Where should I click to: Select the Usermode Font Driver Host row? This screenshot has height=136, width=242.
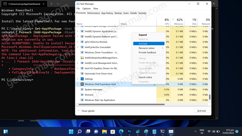[x=142, y=73]
